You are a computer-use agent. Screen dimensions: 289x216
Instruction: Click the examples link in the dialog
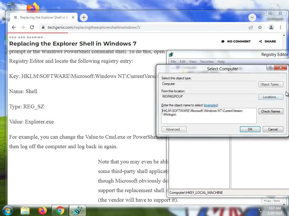coord(211,105)
